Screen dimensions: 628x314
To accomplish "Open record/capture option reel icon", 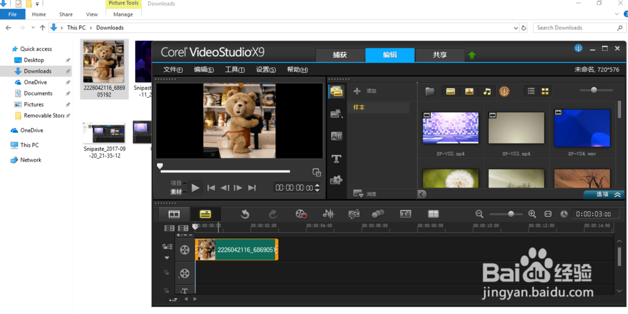I will coord(301,214).
